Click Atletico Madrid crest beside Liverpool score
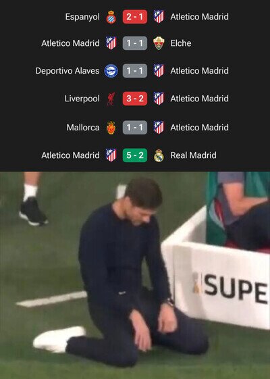The image size is (270, 379). tap(159, 99)
